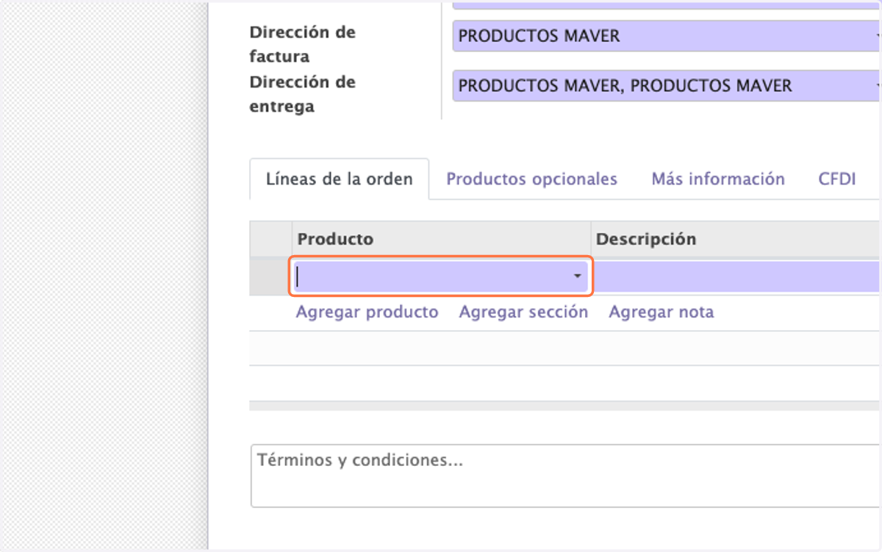Switch to the CFDI tab
Image resolution: width=882 pixels, height=552 pixels.
837,179
